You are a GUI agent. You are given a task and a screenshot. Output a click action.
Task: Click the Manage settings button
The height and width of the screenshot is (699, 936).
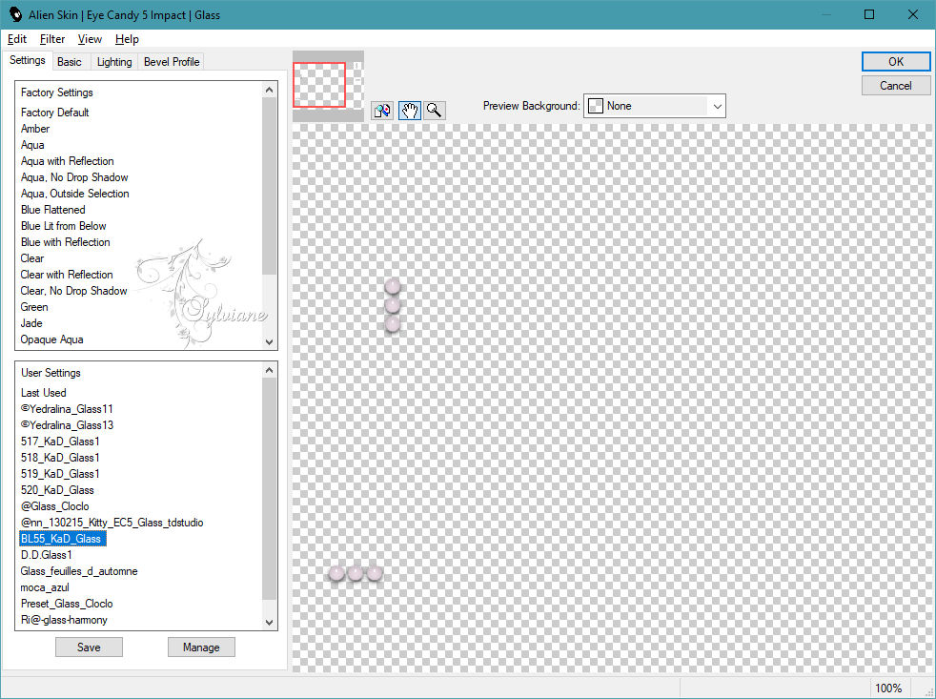(x=201, y=647)
